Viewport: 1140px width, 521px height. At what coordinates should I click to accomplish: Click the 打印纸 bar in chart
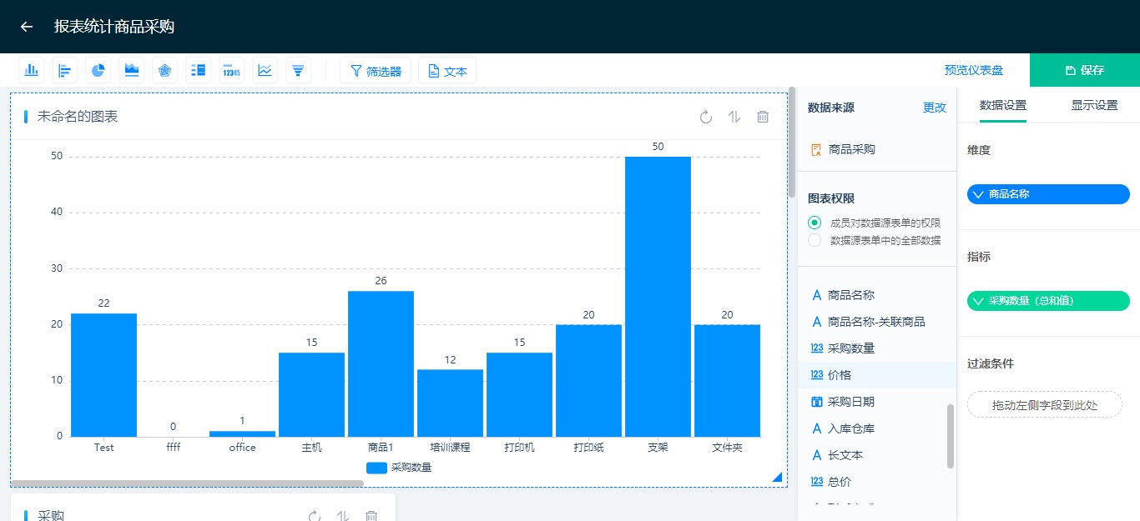pos(588,380)
